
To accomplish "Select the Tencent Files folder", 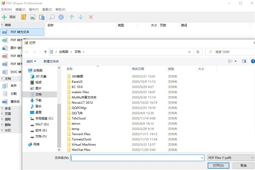I will pyautogui.click(x=81, y=134).
